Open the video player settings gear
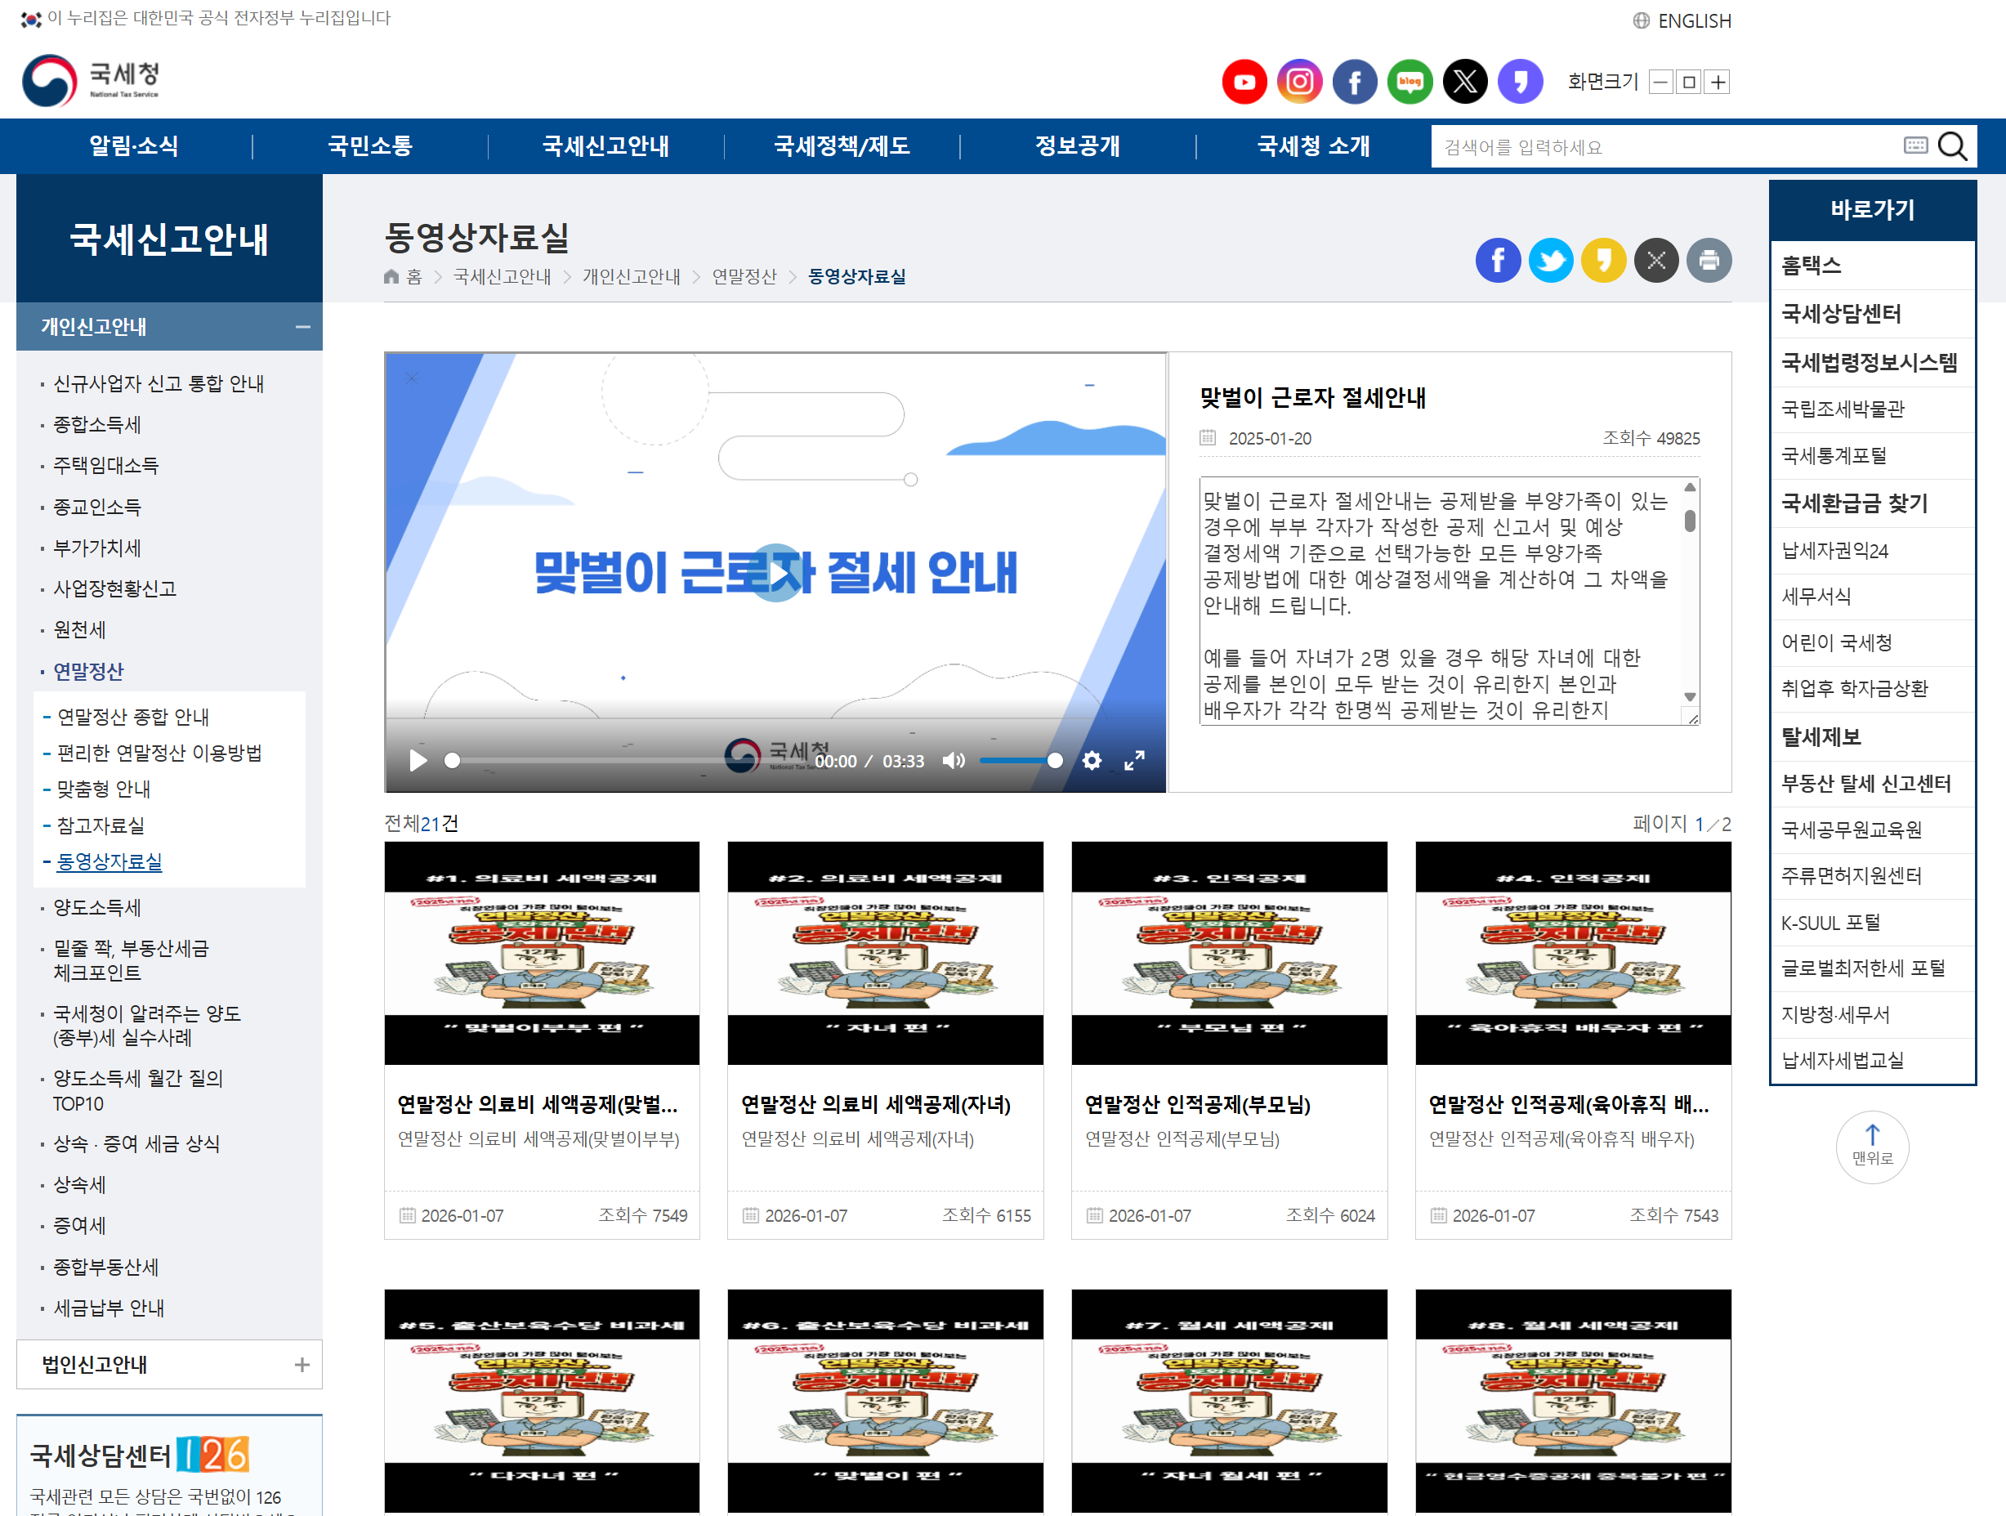Screen dimensions: 2006x1516 [x=1092, y=761]
